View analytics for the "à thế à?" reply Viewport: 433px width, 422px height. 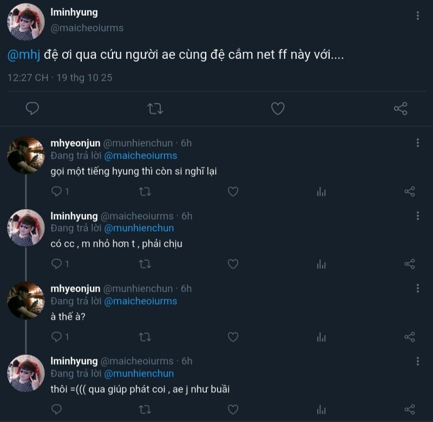coord(322,337)
